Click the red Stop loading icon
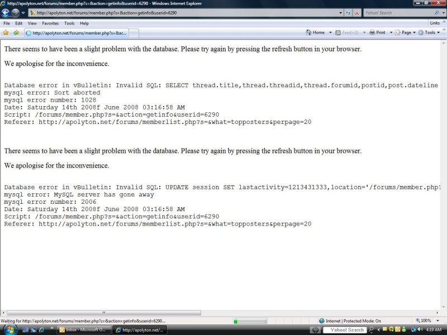 pyautogui.click(x=356, y=13)
